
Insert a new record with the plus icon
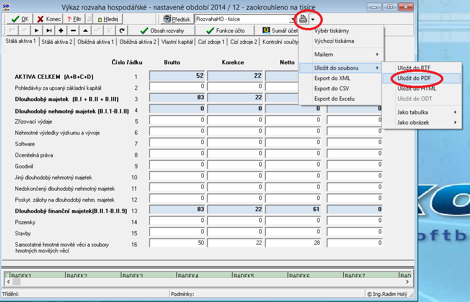61,30
